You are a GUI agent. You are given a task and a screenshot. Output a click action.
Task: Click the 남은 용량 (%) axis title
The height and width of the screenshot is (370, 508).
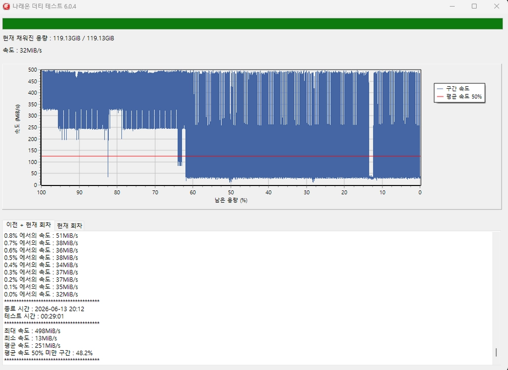click(x=231, y=200)
